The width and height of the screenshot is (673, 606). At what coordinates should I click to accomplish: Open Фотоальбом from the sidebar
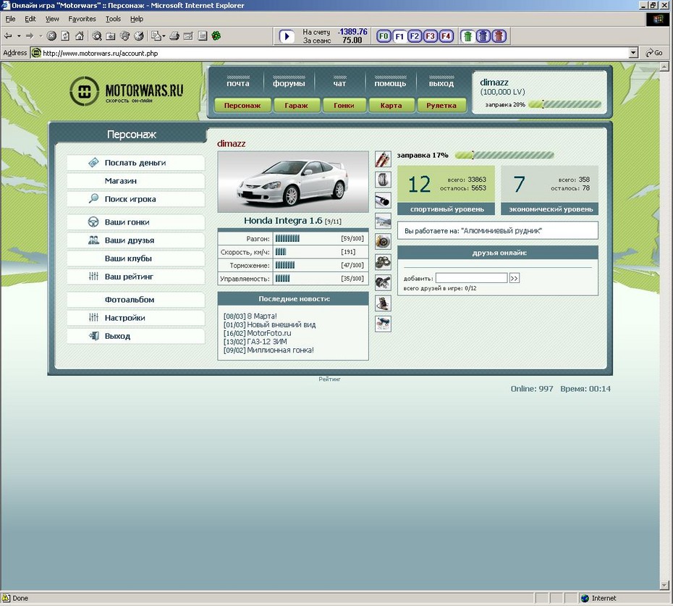135,299
